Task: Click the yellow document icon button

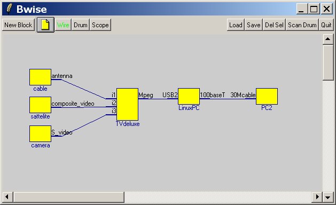Action: click(x=45, y=25)
